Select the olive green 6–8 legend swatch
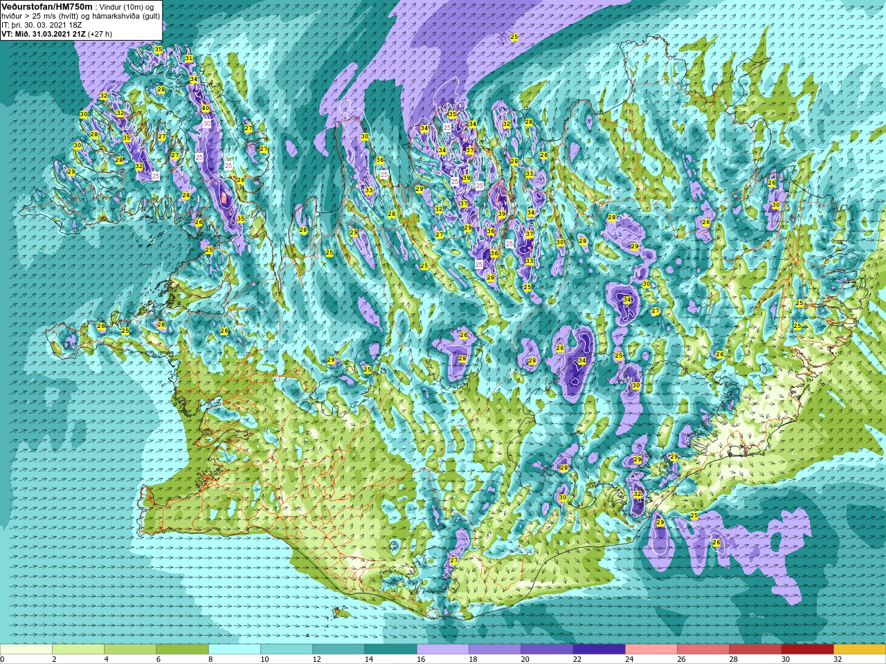 (182, 650)
